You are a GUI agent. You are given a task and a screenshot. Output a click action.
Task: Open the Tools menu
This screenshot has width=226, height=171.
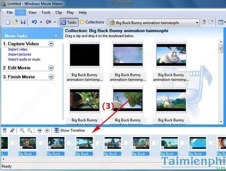click(46, 13)
